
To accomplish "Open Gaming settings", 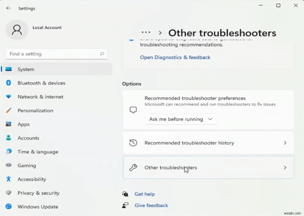I will 57,165.
